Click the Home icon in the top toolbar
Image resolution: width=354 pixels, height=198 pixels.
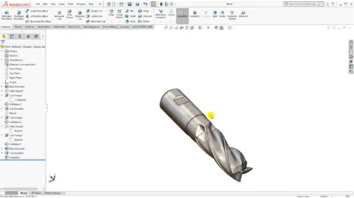click(x=109, y=4)
